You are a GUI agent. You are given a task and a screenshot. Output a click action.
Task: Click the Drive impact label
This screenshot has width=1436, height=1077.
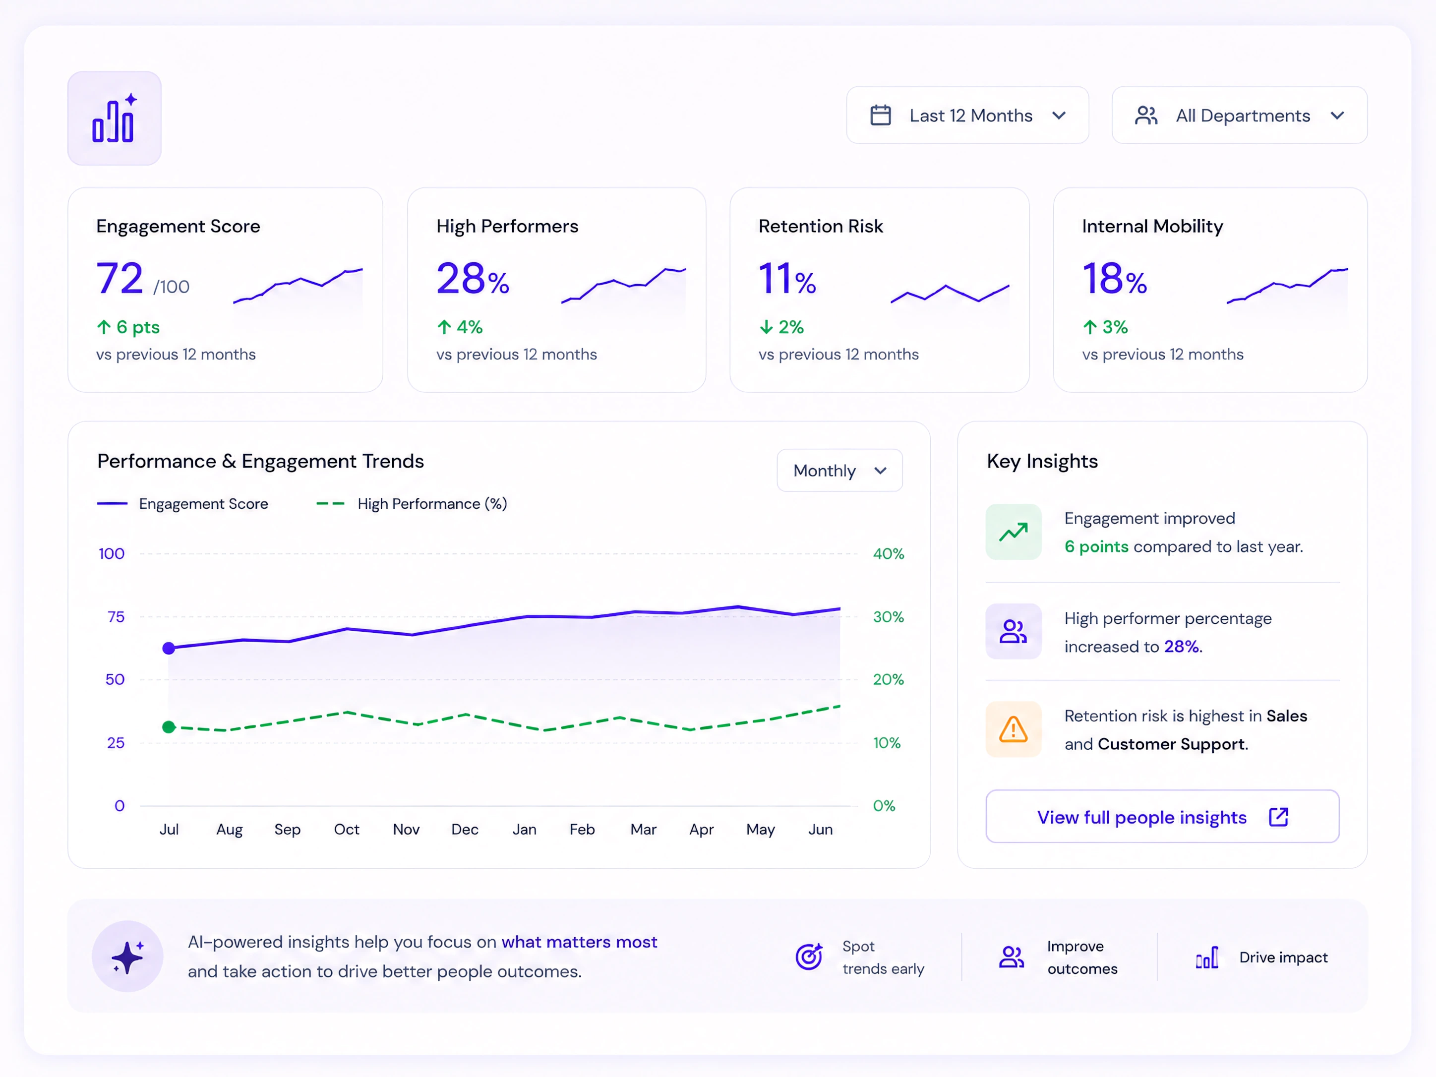[1283, 957]
